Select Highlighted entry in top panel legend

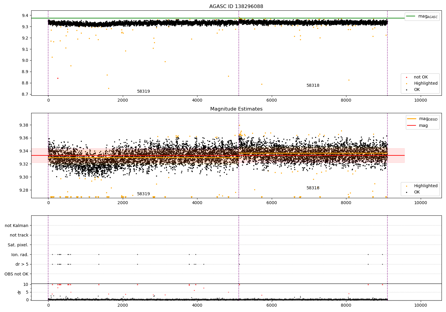pyautogui.click(x=426, y=83)
